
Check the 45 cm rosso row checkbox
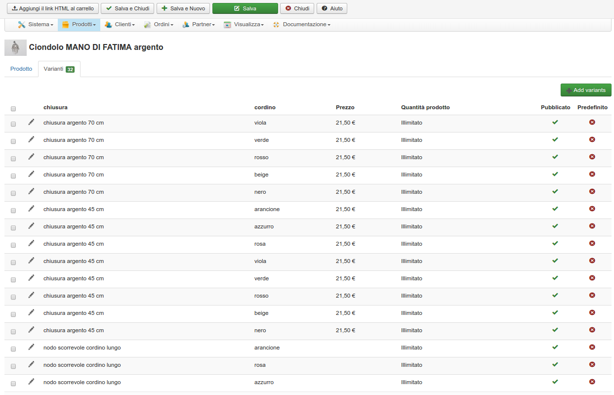[x=13, y=297]
